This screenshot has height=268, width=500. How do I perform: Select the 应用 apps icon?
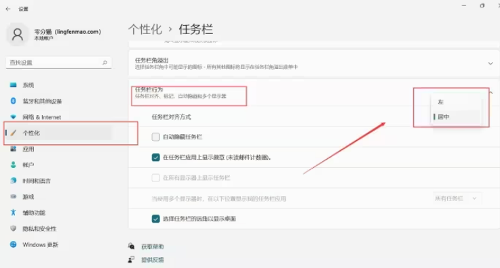tap(13, 149)
